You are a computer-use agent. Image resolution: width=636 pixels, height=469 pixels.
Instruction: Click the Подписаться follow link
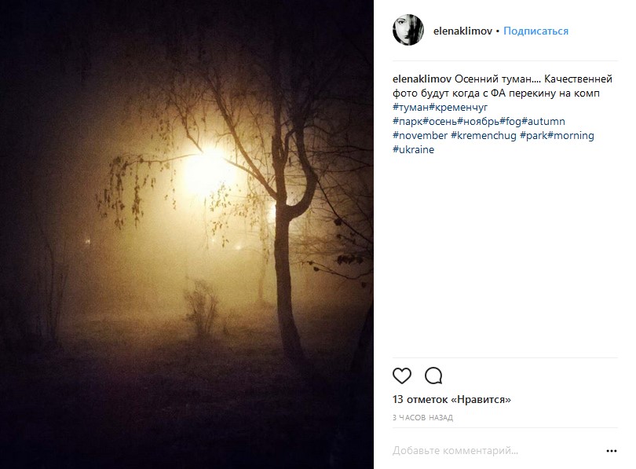click(535, 31)
